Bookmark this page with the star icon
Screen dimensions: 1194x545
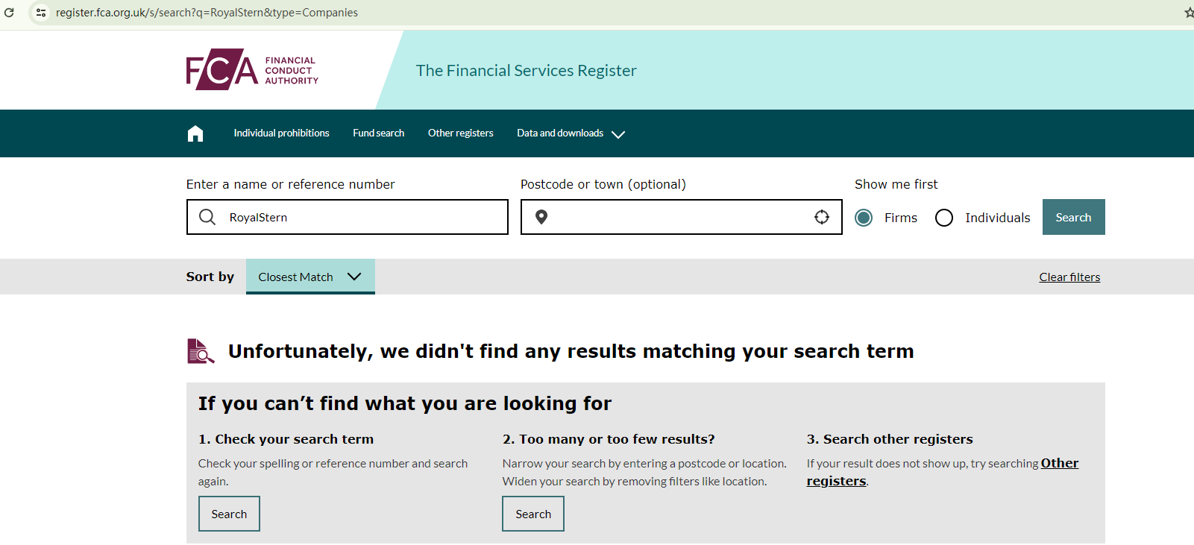click(1189, 13)
